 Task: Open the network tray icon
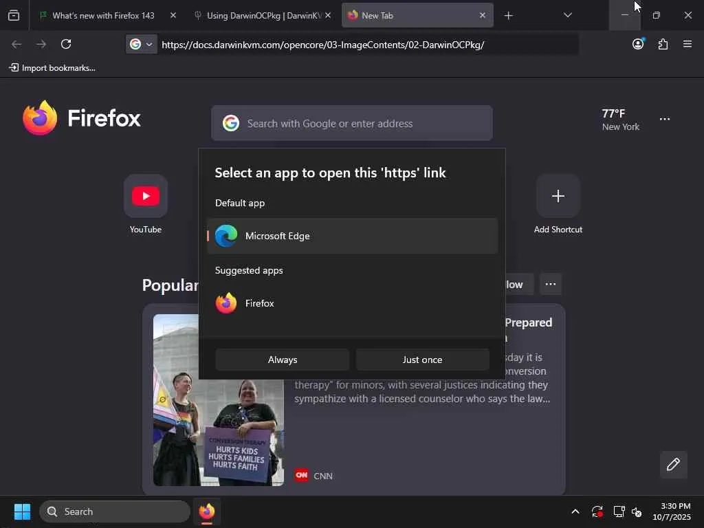point(619,511)
